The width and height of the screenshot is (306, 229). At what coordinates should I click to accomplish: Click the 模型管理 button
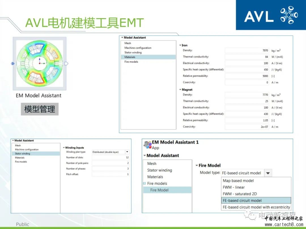pyautogui.click(x=40, y=109)
